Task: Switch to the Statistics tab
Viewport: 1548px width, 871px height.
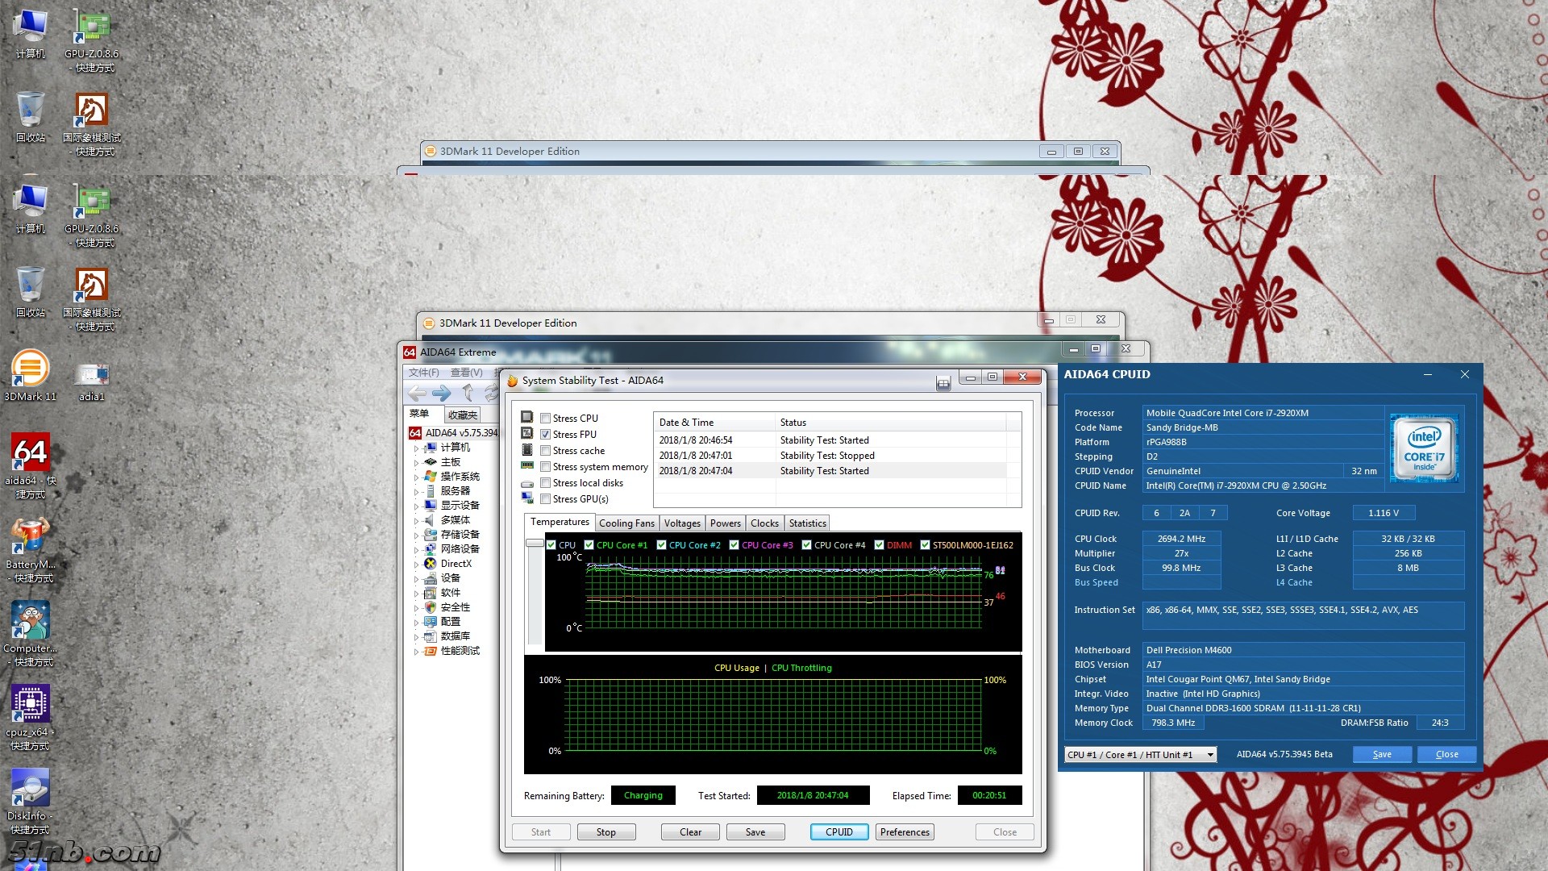Action: (807, 523)
